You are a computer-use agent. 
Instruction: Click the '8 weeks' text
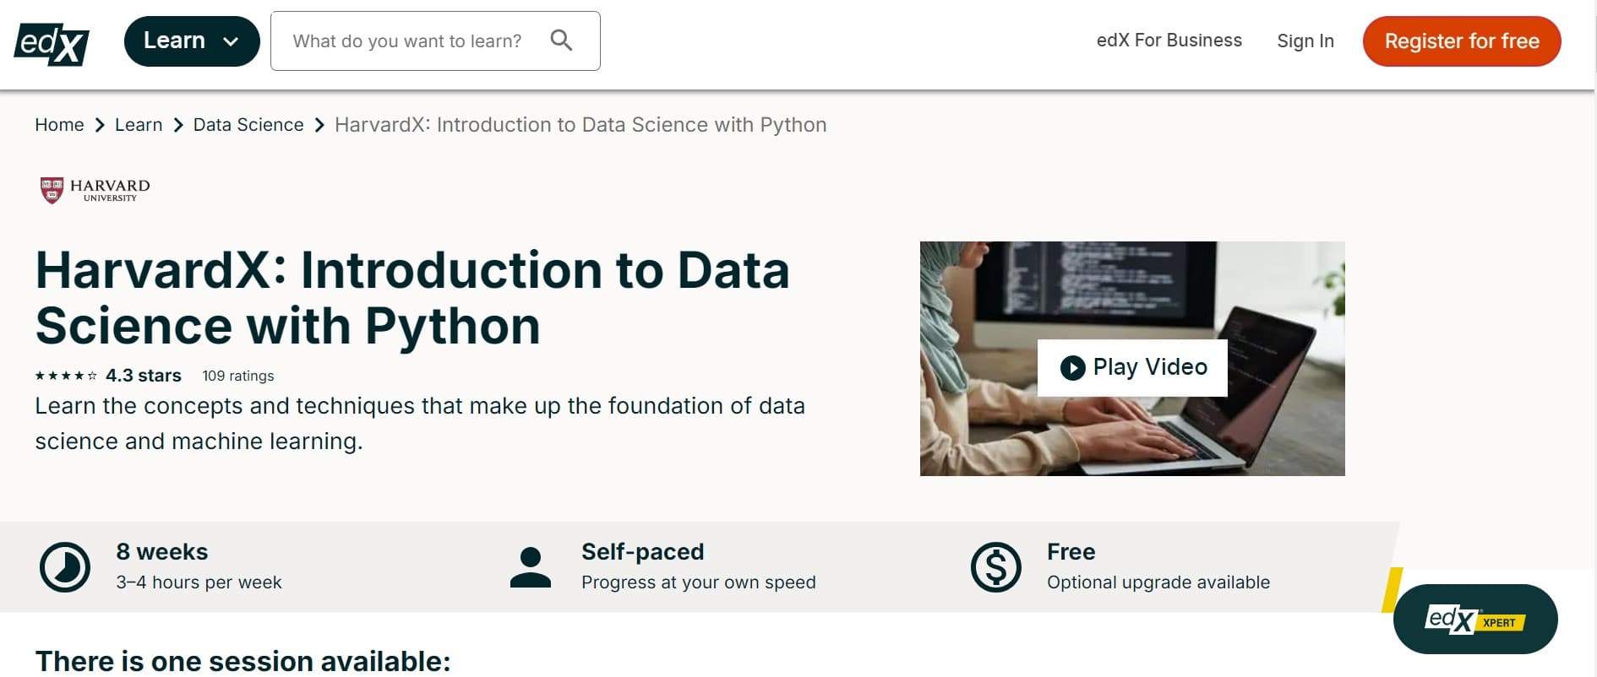point(162,551)
